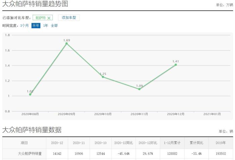The width and height of the screenshot is (235, 160).
Task: Click the 1.41 data point for 2020年12月
Action: pos(176,65)
